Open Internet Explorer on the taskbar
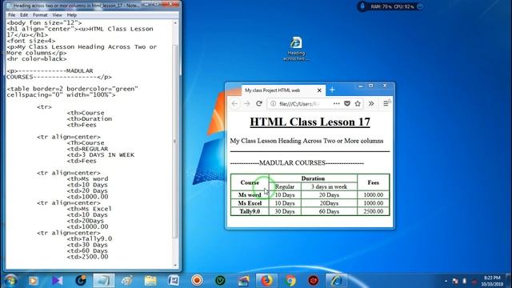The height and width of the screenshot is (288, 512). (x=337, y=281)
